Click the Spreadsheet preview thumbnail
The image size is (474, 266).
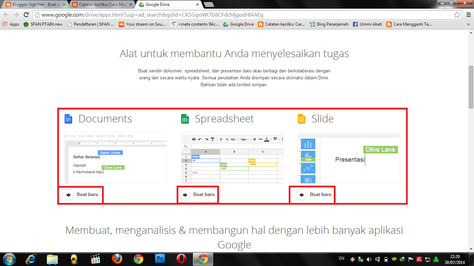click(x=232, y=158)
